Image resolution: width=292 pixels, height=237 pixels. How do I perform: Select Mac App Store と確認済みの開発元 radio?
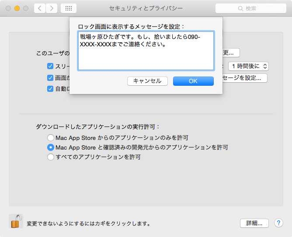51,147
